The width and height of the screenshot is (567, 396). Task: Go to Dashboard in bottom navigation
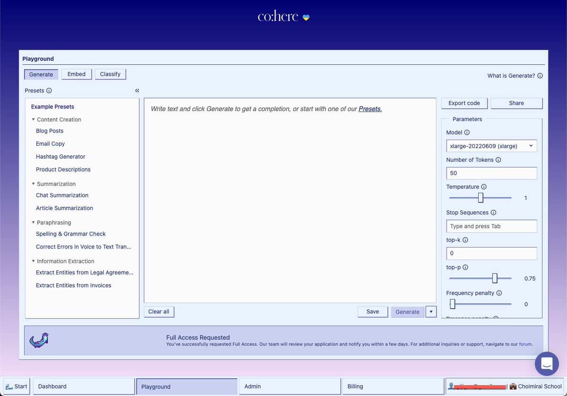click(84, 386)
